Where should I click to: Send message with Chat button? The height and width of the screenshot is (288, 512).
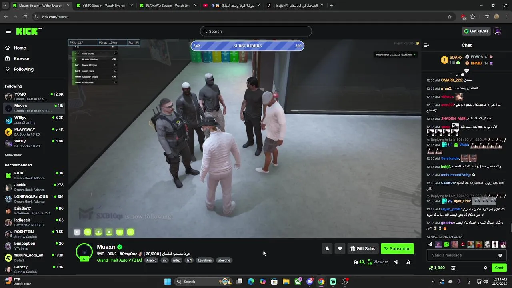click(499, 268)
